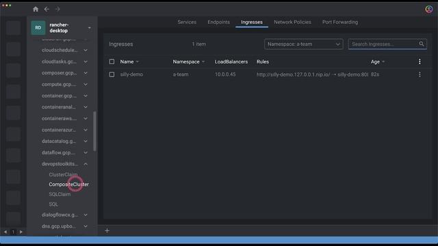
Task: Expand the datacatalog.g... sidebar group
Action: pos(86,141)
